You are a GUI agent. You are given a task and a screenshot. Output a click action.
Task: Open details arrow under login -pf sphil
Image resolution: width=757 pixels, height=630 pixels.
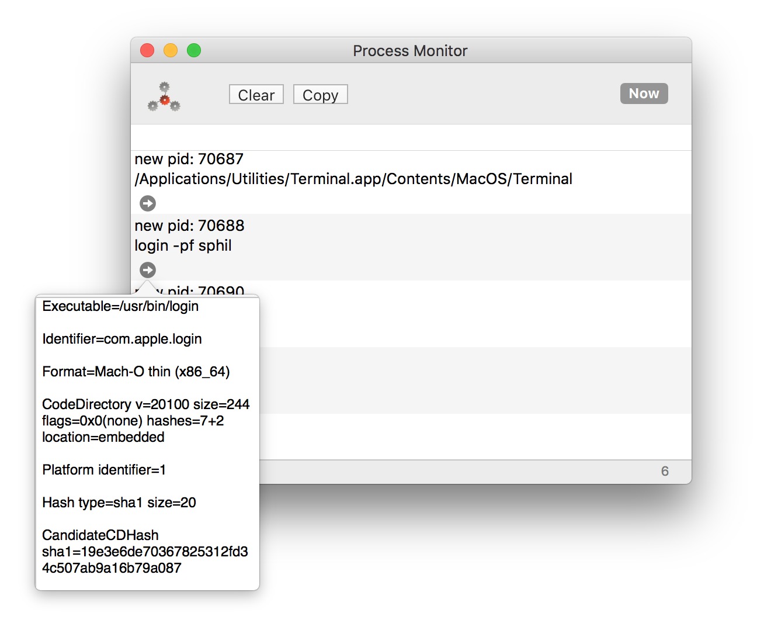tap(148, 269)
